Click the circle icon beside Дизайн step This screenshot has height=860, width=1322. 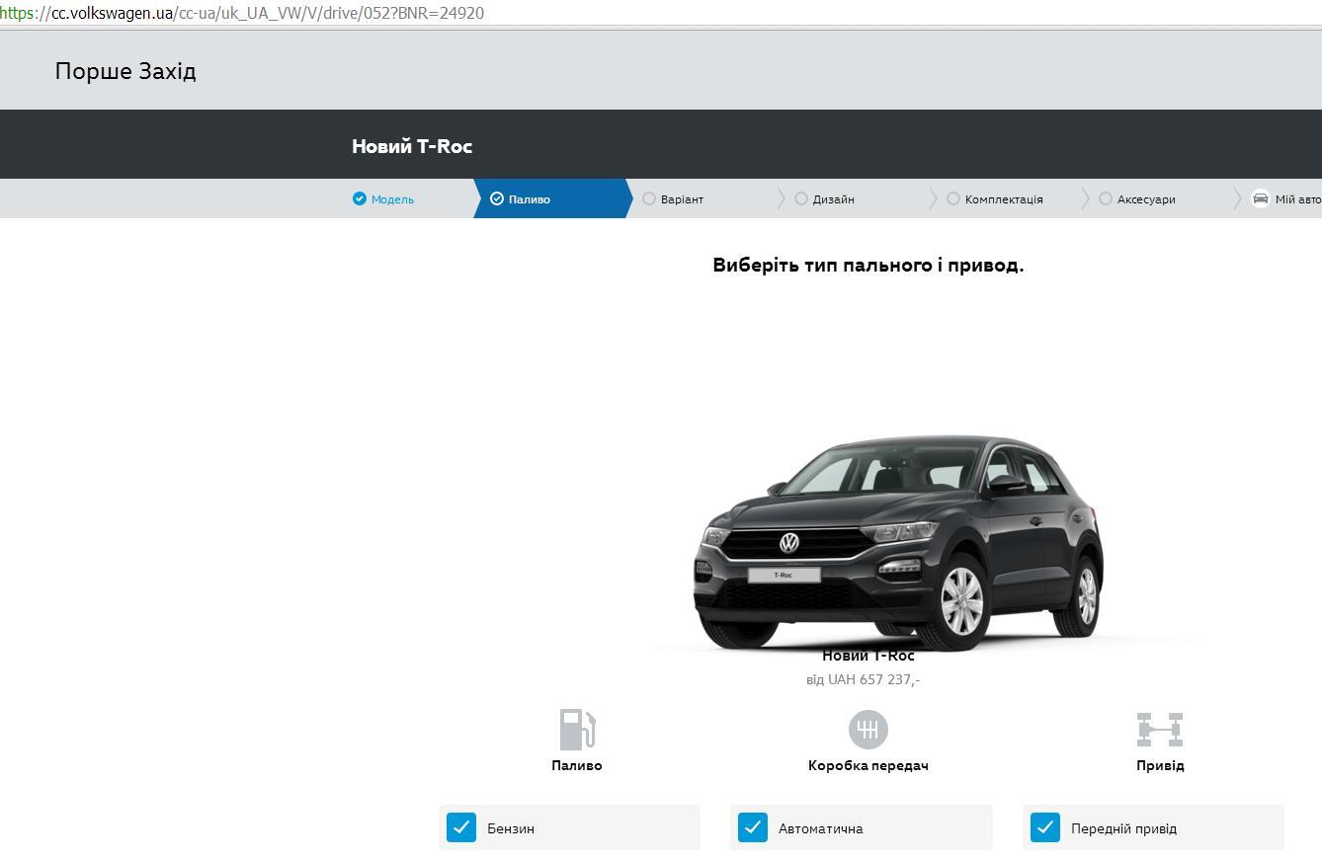click(801, 198)
